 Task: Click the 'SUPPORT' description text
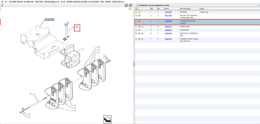pos(183,12)
